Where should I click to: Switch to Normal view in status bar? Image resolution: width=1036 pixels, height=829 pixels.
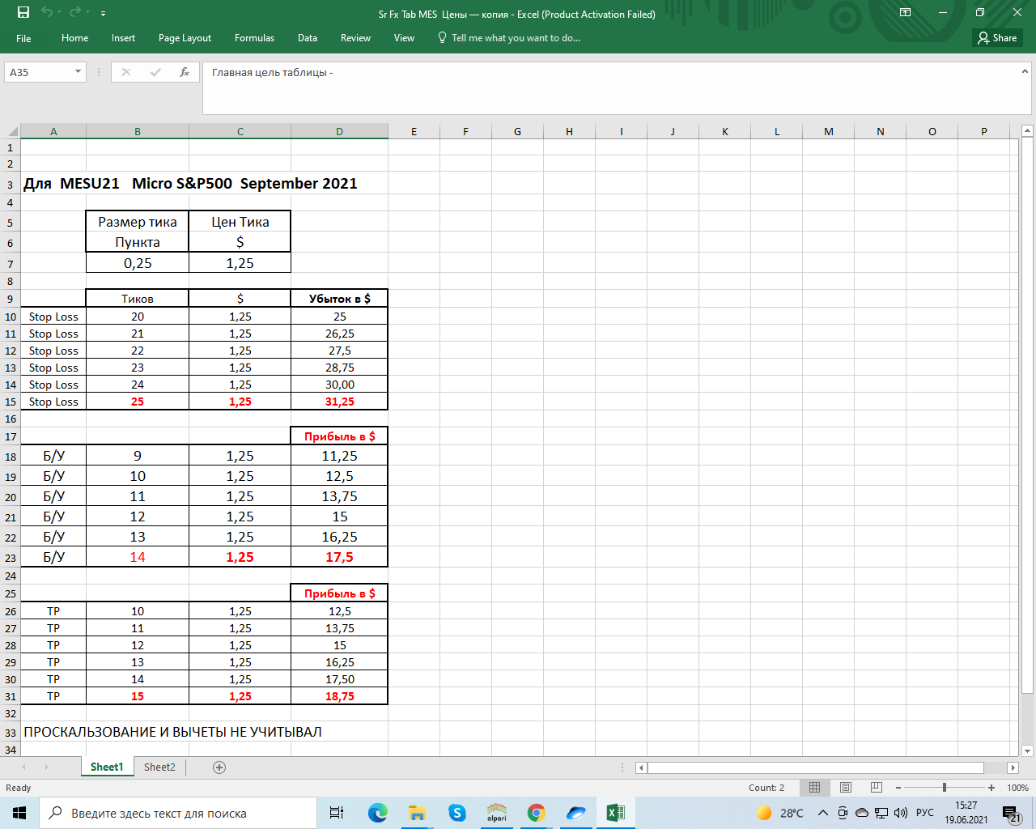tap(815, 788)
